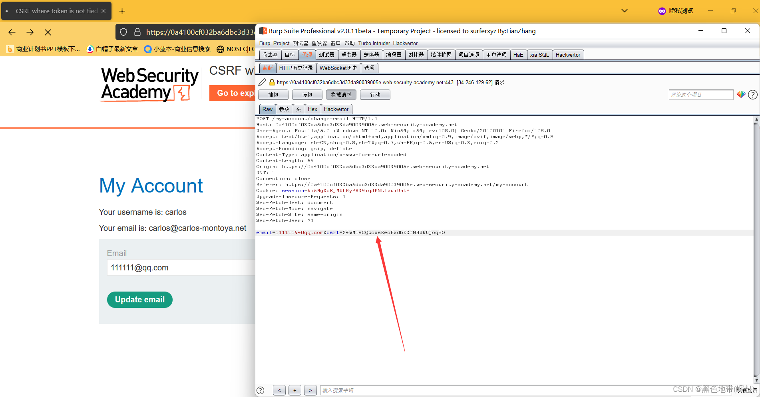Switch to the 插件扩展 tab
Viewport: 760px width, 397px height.
click(x=441, y=55)
